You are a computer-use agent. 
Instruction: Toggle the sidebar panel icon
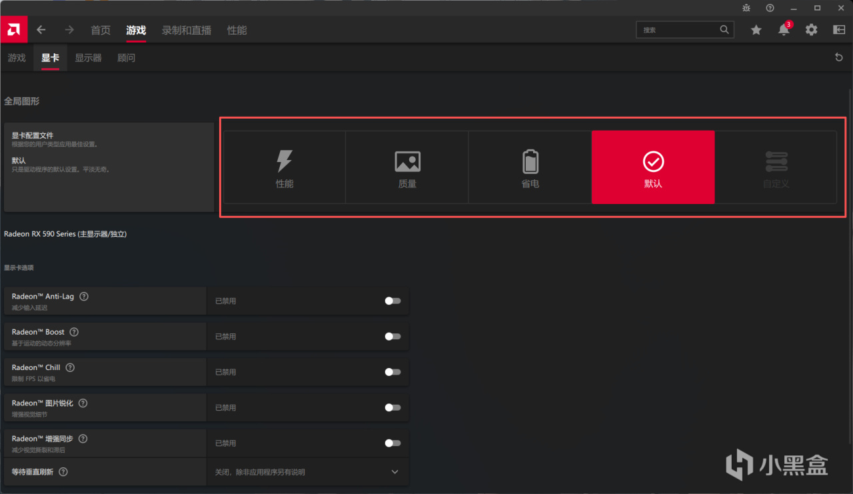839,30
